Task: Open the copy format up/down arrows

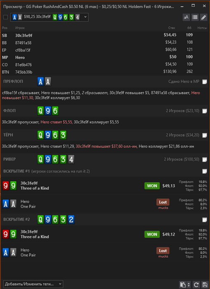Action: click(189, 284)
